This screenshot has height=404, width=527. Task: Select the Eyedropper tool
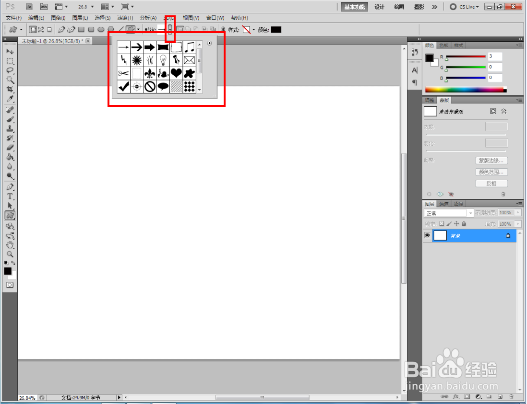click(x=10, y=98)
